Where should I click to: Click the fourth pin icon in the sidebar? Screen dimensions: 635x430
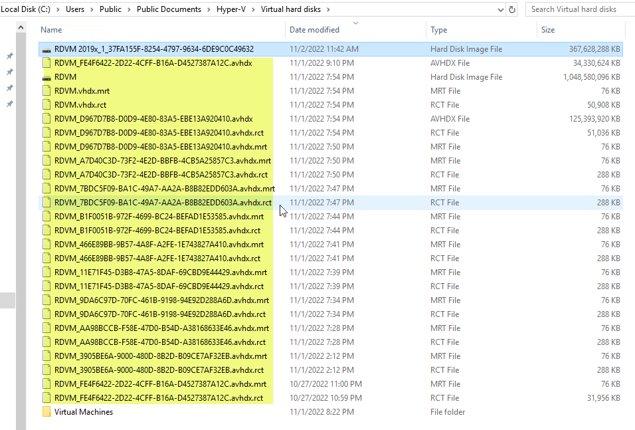click(x=10, y=104)
